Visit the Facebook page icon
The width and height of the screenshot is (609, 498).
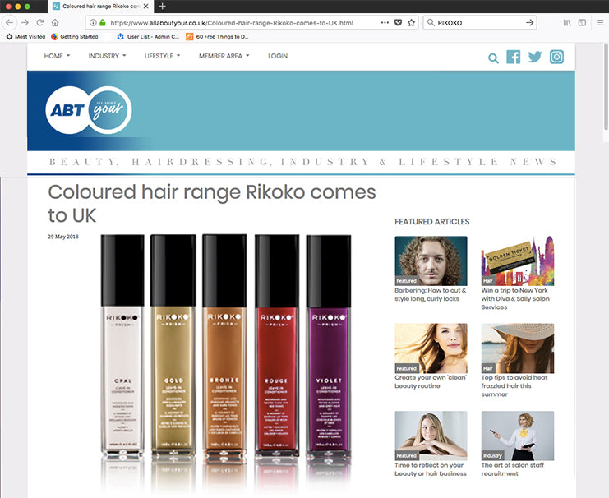click(x=514, y=57)
